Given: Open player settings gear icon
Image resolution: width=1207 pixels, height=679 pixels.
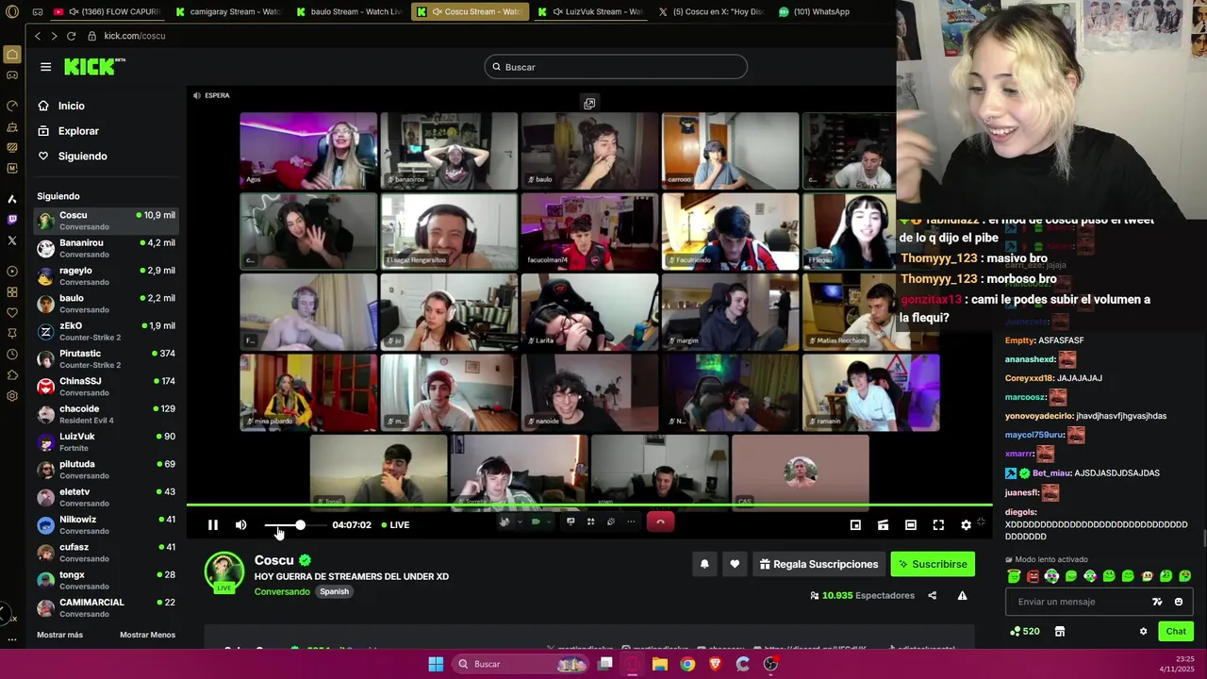Looking at the screenshot, I should click(966, 525).
